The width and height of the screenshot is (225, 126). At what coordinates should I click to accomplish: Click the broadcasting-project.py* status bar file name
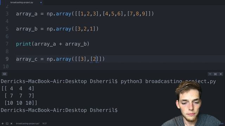(27, 124)
